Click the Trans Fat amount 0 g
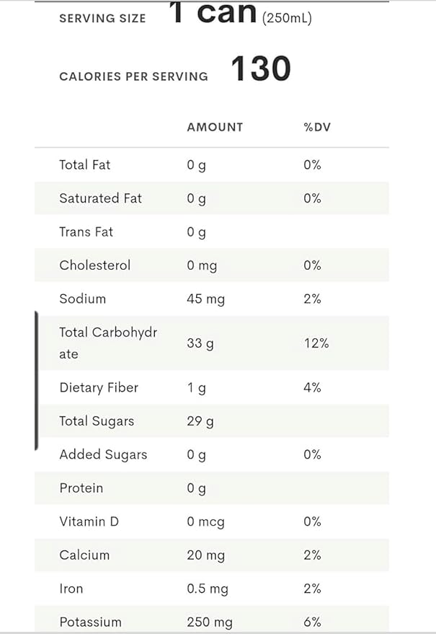This screenshot has height=634, width=436. pos(197,232)
